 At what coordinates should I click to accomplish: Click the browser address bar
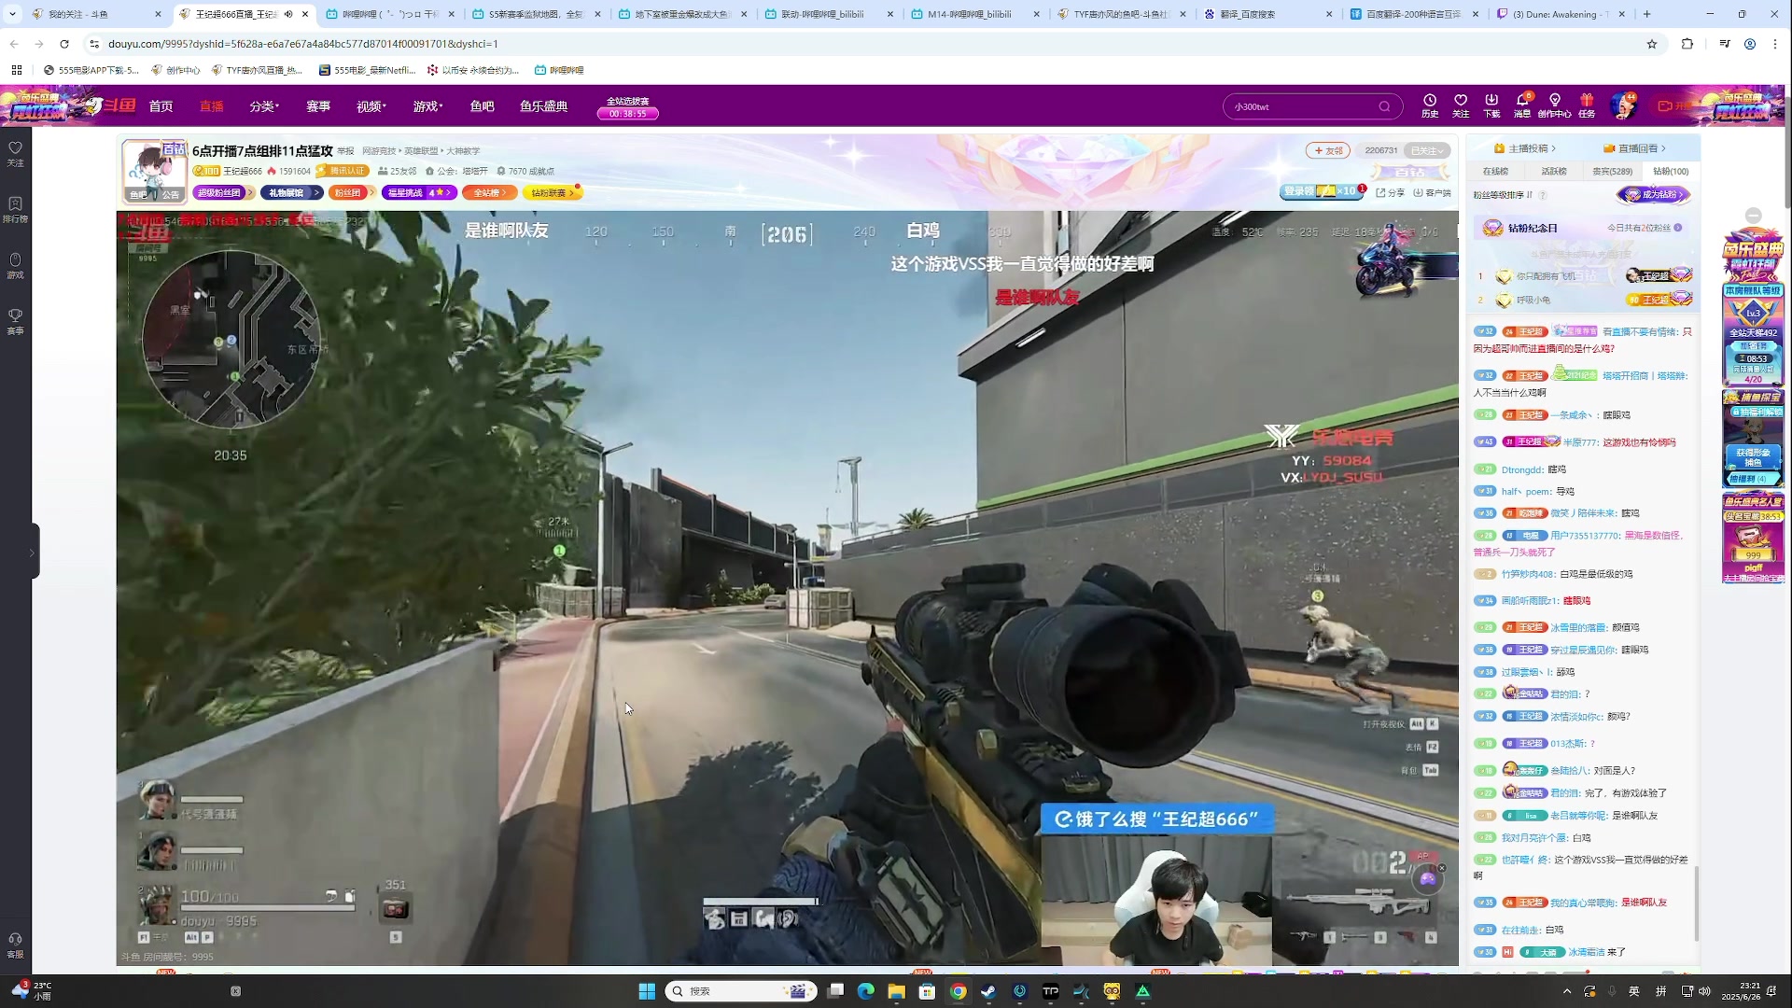[868, 44]
